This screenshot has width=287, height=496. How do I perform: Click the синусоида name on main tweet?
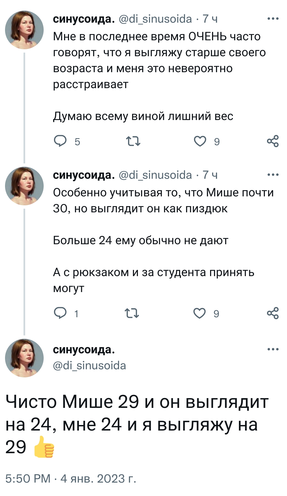pos(84,349)
